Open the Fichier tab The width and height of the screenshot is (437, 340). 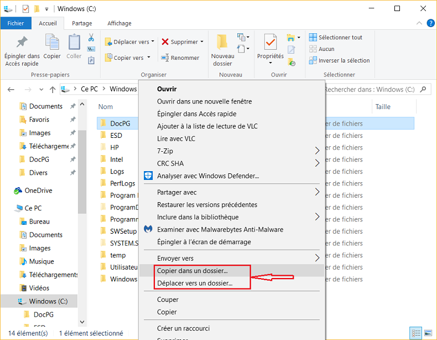(x=15, y=23)
